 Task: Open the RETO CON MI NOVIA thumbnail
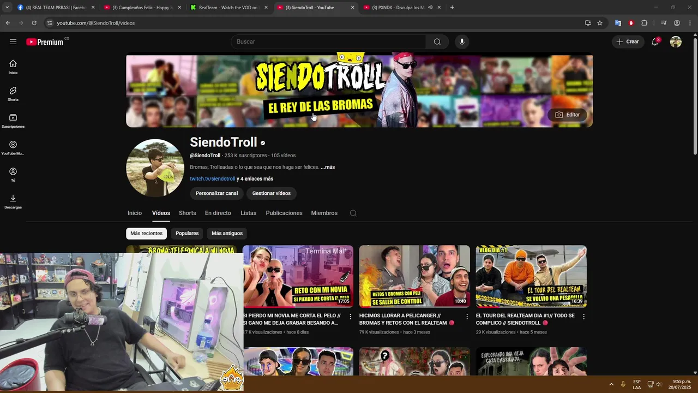298,276
